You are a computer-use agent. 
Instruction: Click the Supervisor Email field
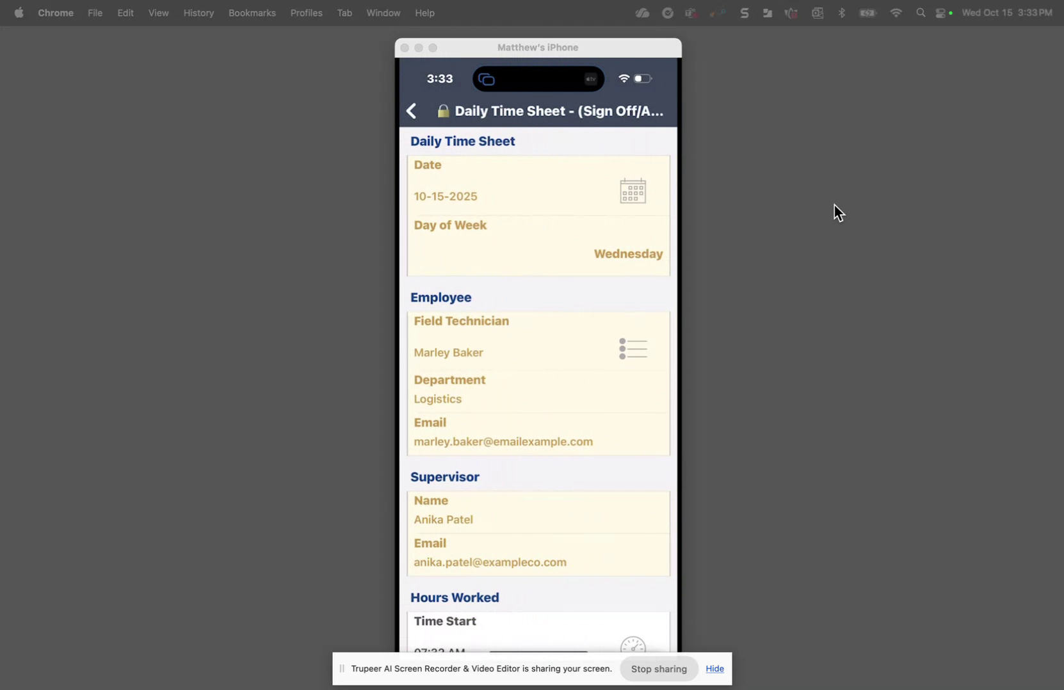(490, 562)
